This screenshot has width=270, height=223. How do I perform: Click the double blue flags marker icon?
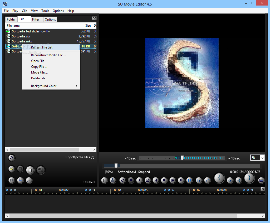click(189, 180)
